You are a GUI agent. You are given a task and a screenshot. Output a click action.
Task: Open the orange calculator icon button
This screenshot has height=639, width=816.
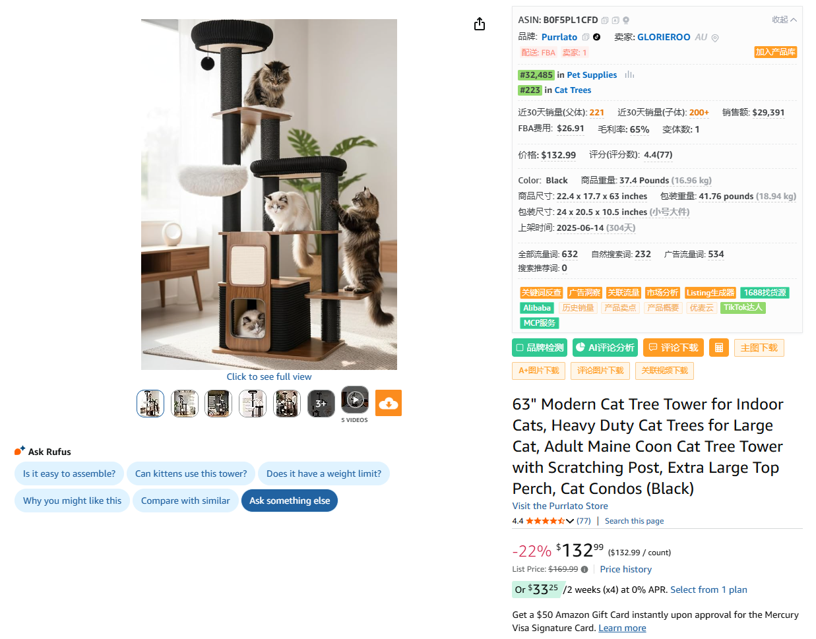(x=719, y=348)
